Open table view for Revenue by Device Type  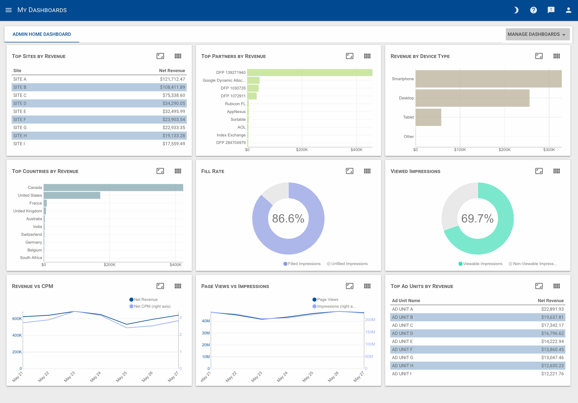(x=557, y=56)
